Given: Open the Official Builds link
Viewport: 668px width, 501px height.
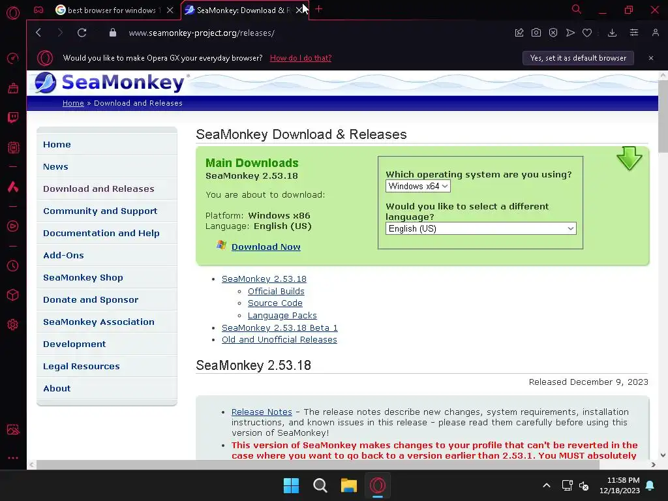Looking at the screenshot, I should pyautogui.click(x=276, y=291).
